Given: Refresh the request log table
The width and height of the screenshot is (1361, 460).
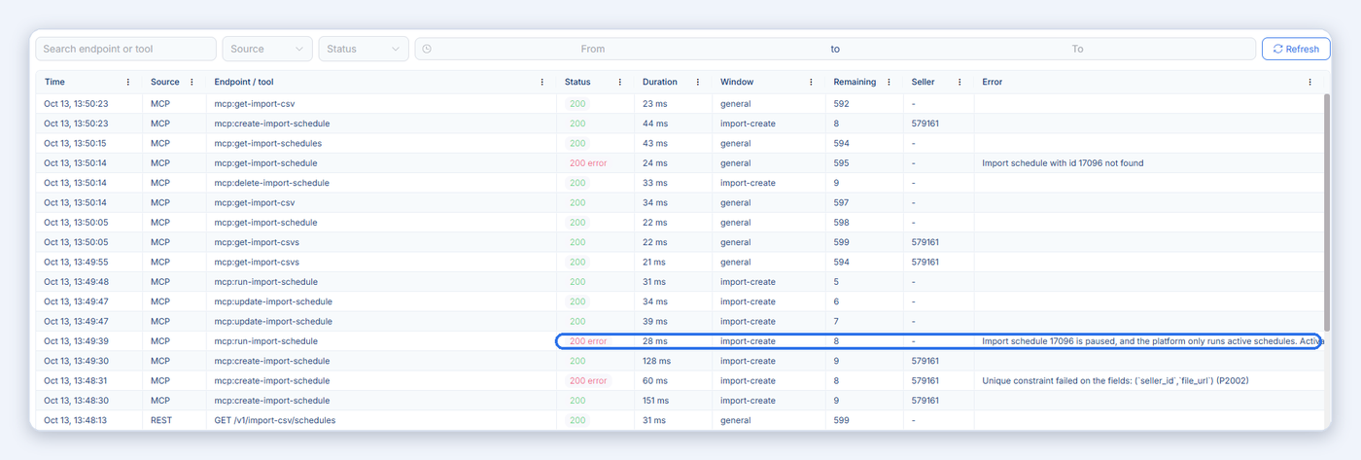Looking at the screenshot, I should pyautogui.click(x=1296, y=49).
